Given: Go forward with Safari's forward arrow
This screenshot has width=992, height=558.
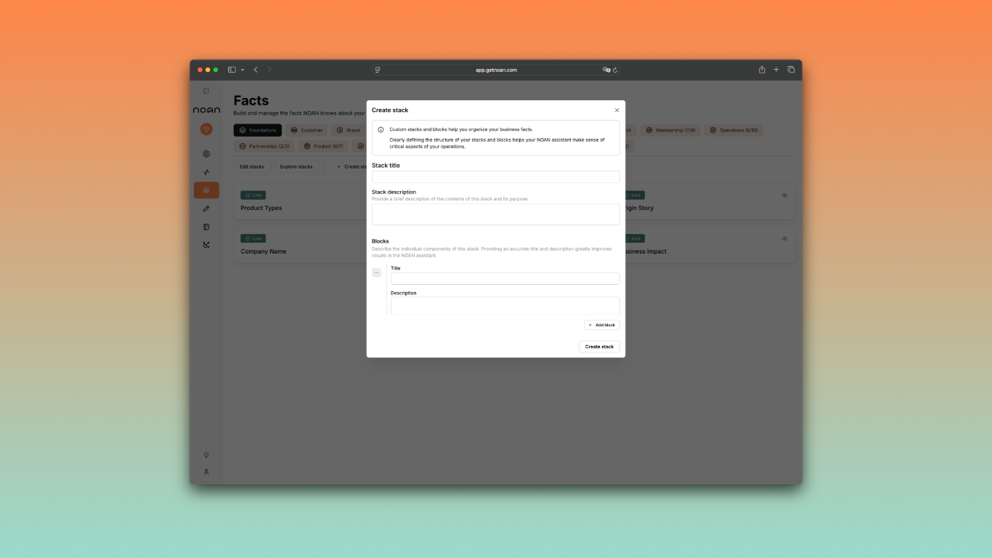Looking at the screenshot, I should point(269,70).
